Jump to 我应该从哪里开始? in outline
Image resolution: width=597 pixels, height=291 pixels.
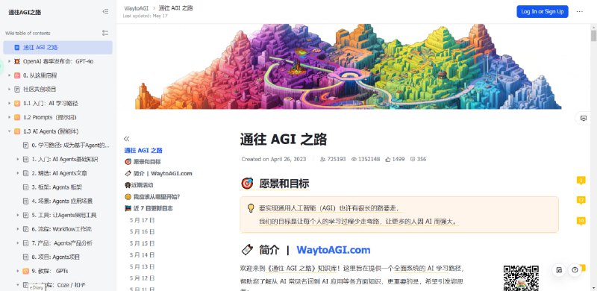tap(157, 197)
